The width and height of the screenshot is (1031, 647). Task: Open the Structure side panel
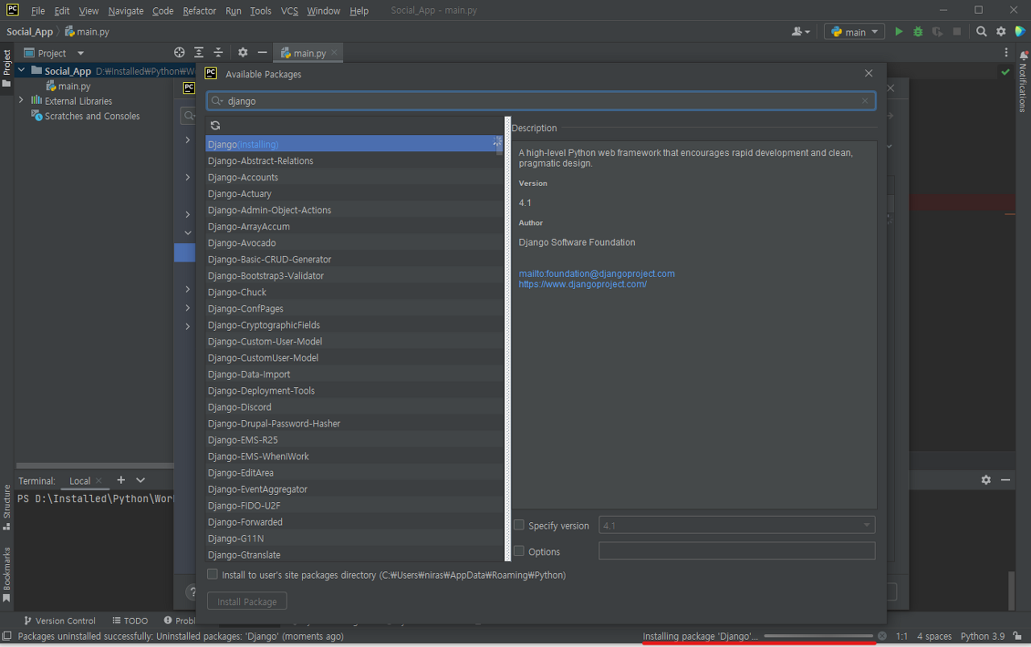click(6, 506)
